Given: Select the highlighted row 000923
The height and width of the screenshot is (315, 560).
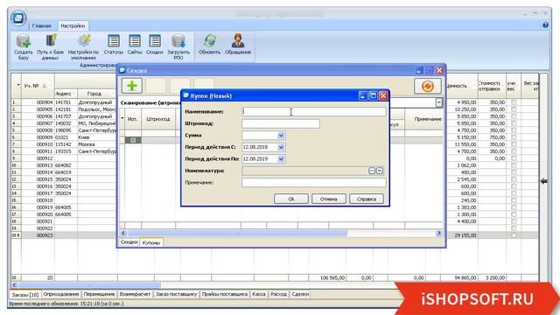Looking at the screenshot, I should tap(45, 235).
